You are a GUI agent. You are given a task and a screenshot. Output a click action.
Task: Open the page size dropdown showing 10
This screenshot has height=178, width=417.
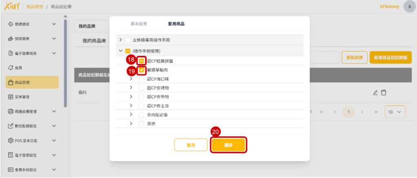point(395,111)
